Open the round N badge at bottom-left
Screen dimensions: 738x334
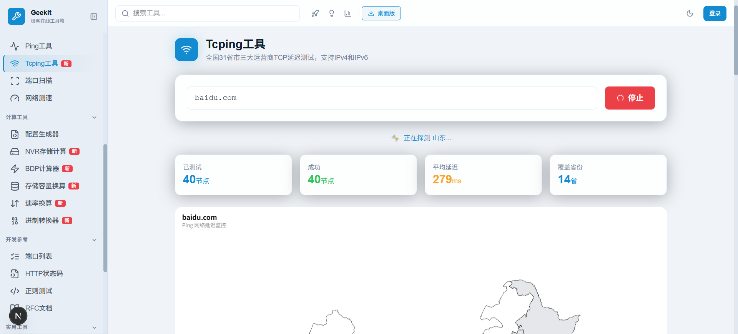[x=18, y=316]
